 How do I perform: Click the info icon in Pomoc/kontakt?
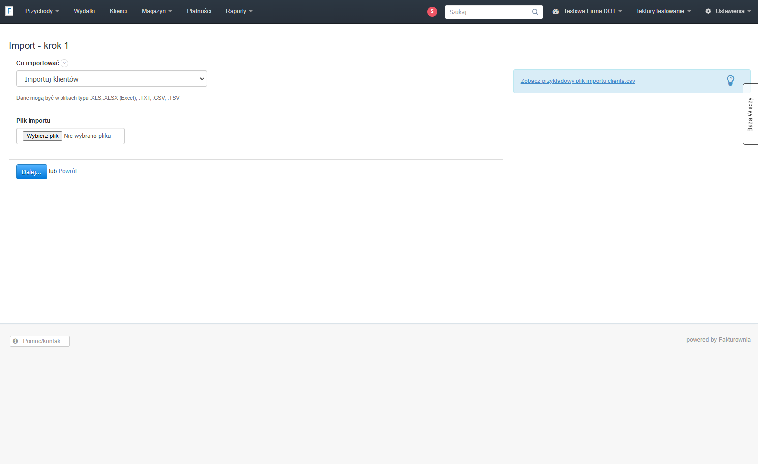15,341
